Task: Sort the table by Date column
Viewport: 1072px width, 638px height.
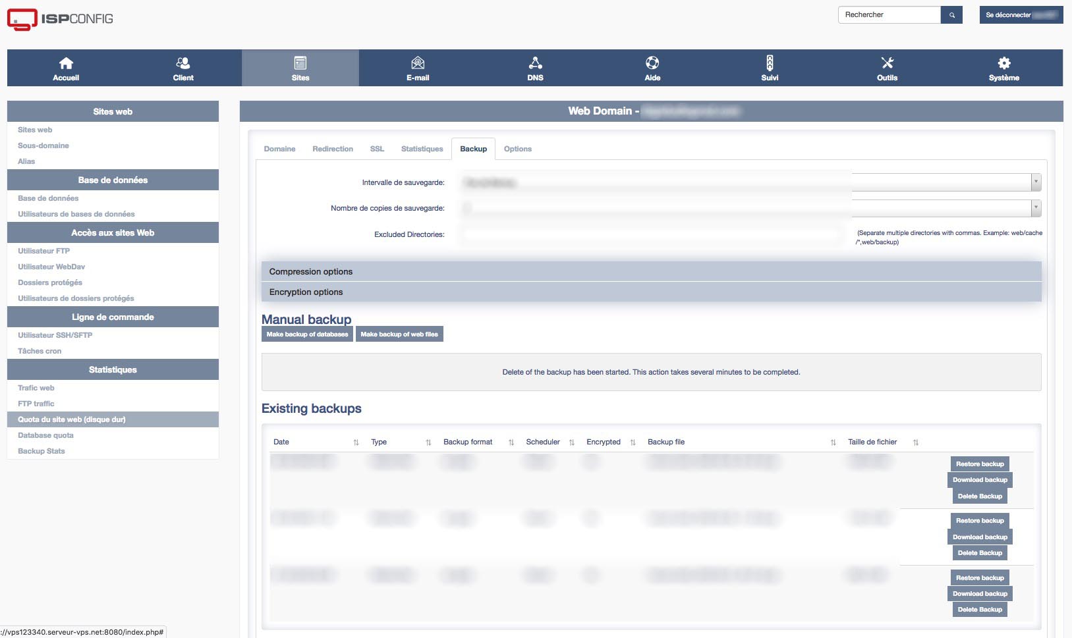Action: click(356, 442)
